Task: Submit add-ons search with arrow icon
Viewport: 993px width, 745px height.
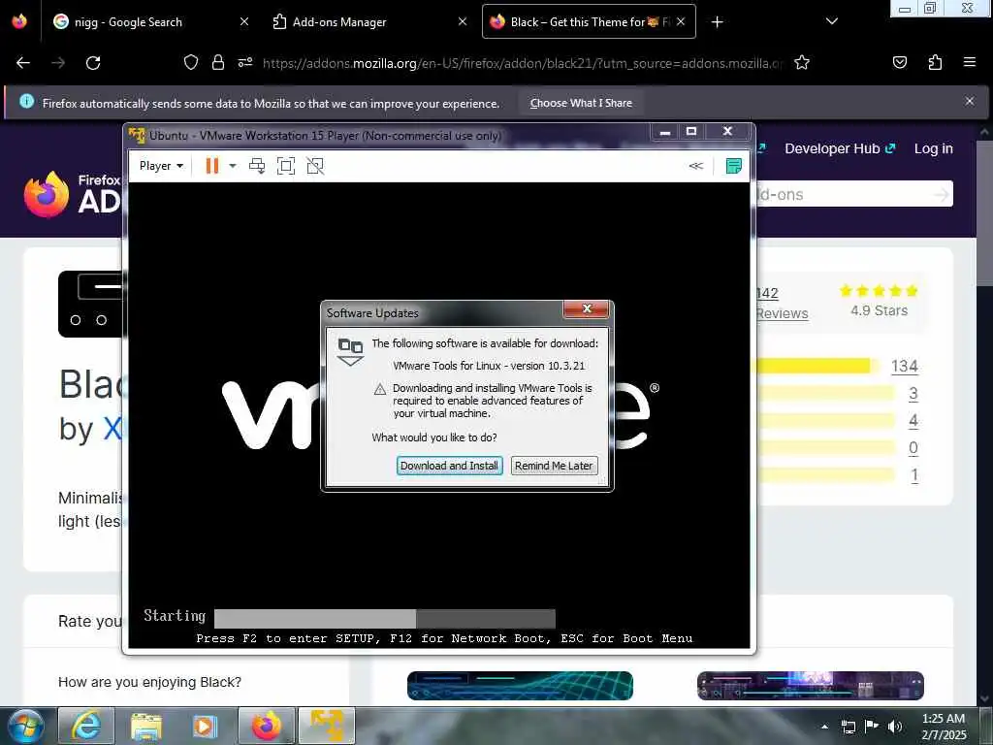Action: (942, 194)
